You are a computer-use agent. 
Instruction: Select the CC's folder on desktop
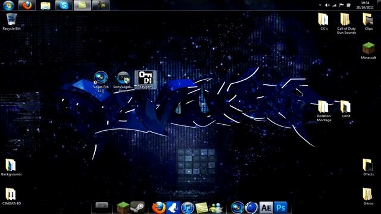(324, 22)
